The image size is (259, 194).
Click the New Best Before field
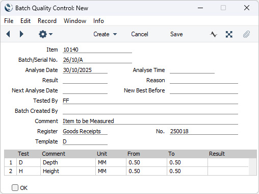(x=204, y=90)
